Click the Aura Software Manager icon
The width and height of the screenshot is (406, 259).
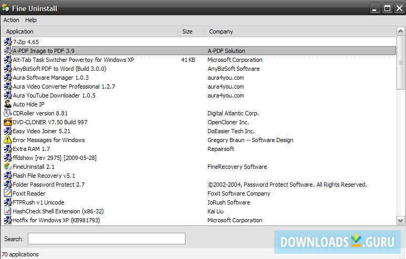click(8, 78)
